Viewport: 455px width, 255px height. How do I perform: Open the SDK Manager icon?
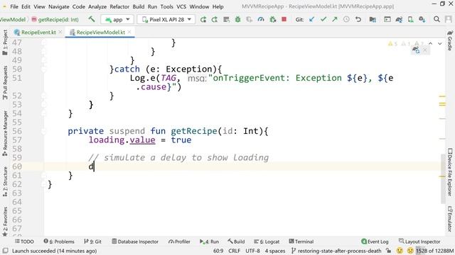click(422, 19)
